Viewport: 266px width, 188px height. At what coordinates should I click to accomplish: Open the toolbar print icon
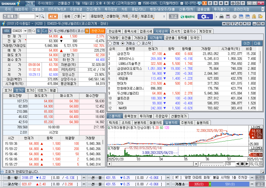click(x=221, y=16)
